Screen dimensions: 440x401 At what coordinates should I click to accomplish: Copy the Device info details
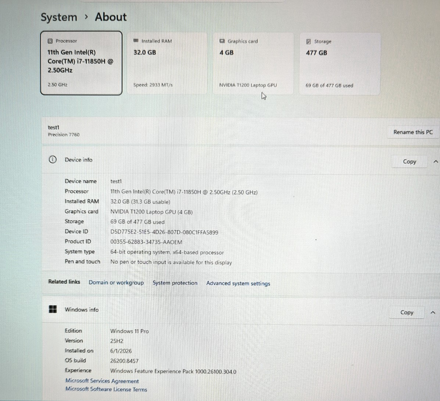tap(409, 162)
